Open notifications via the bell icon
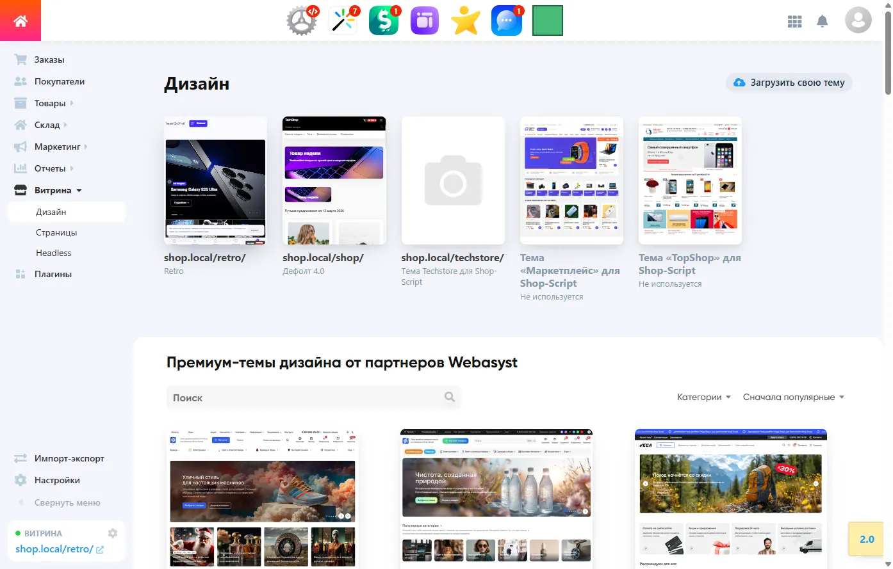 (822, 20)
